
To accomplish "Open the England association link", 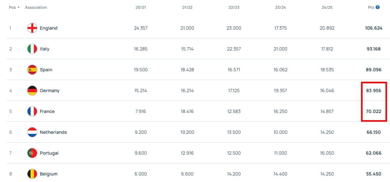I will pos(48,28).
